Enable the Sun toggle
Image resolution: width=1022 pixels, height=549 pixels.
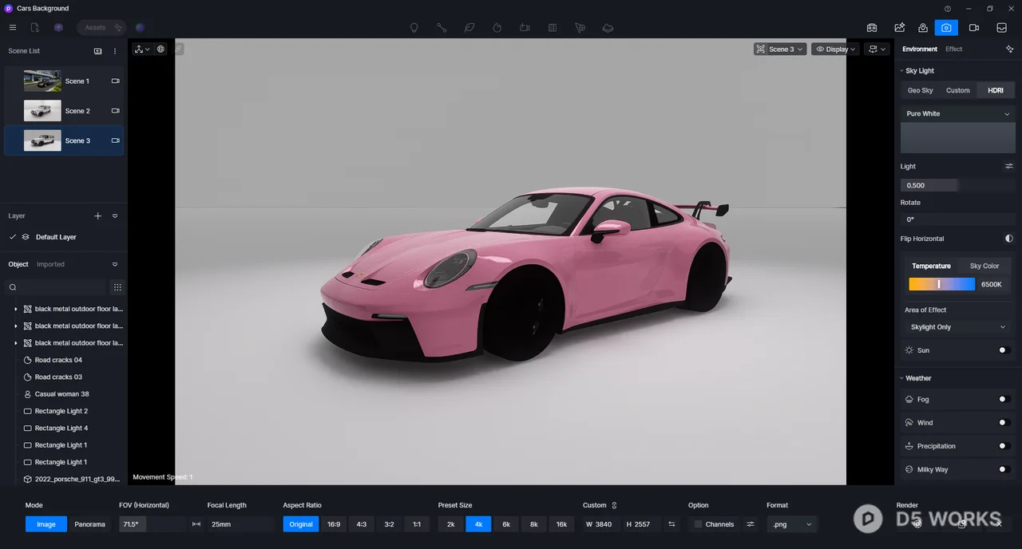[1004, 350]
